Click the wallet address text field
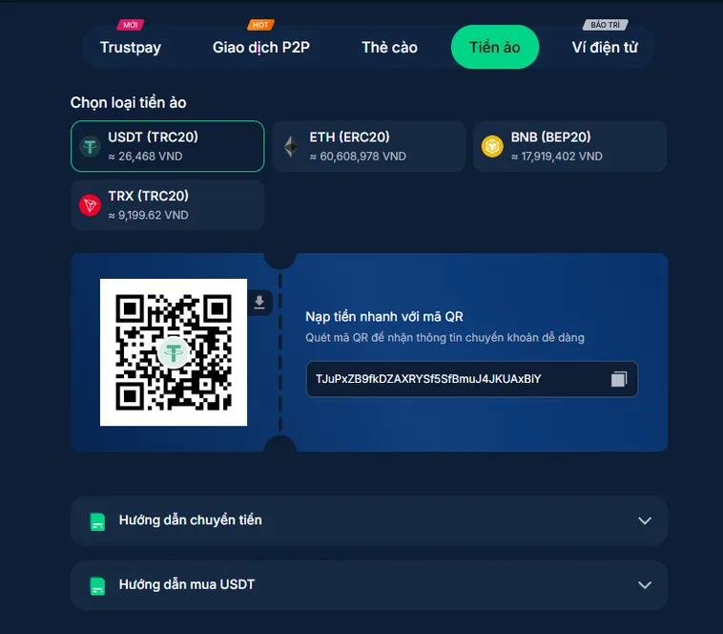 coord(472,379)
